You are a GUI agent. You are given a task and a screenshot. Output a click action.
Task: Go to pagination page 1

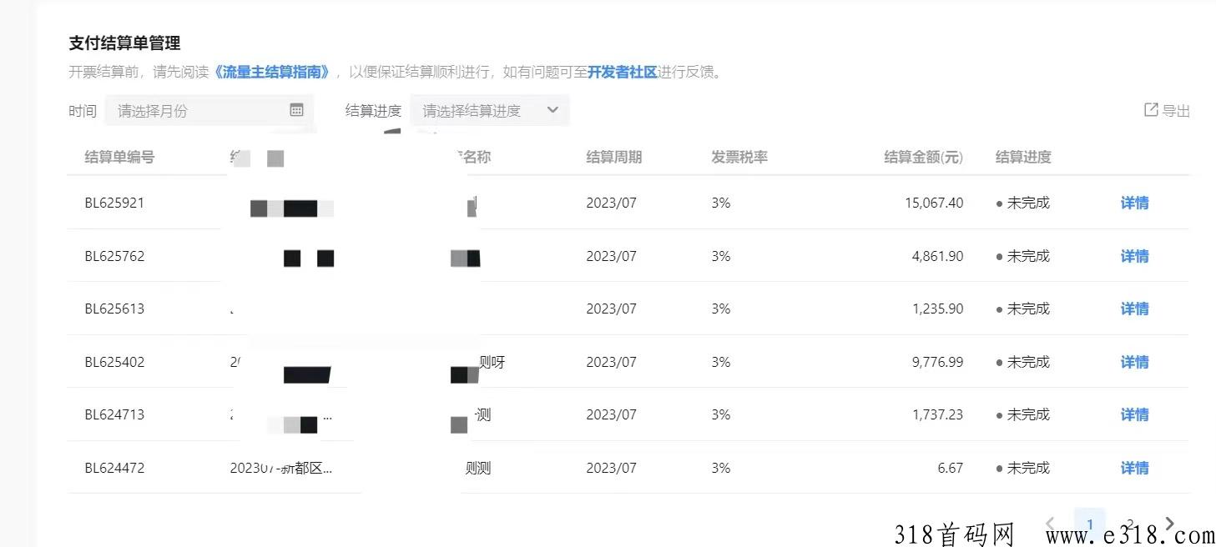(1089, 523)
